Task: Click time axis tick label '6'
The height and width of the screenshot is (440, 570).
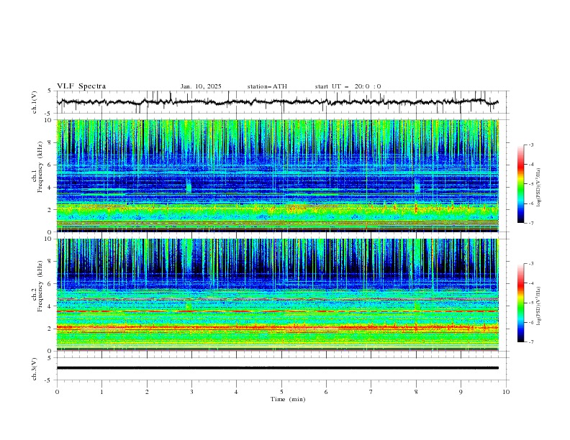Action: (x=327, y=392)
